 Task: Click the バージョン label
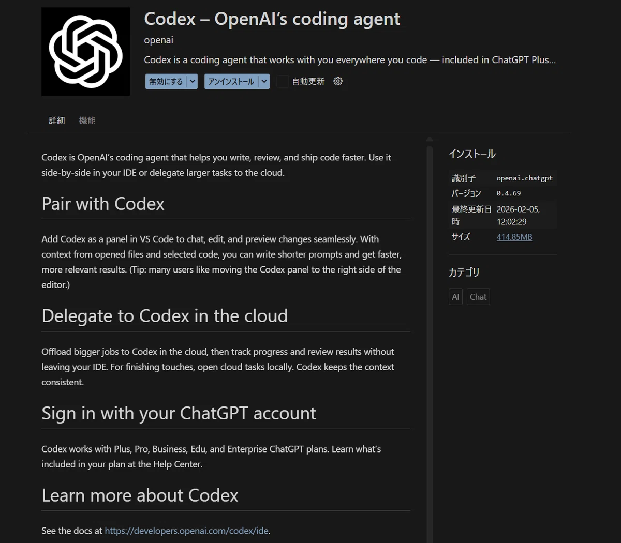[x=466, y=193]
